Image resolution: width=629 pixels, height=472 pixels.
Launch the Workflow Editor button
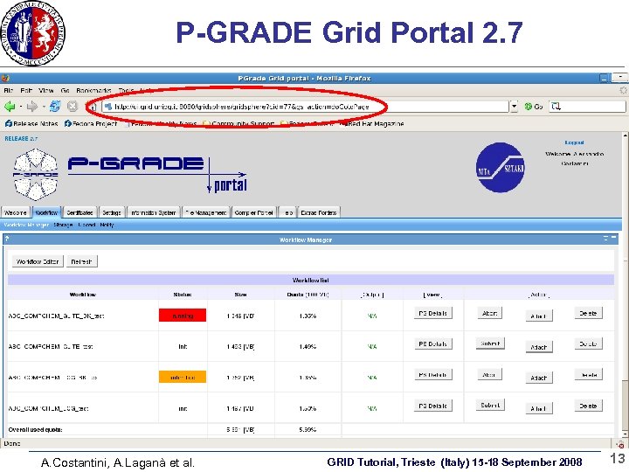(x=38, y=261)
